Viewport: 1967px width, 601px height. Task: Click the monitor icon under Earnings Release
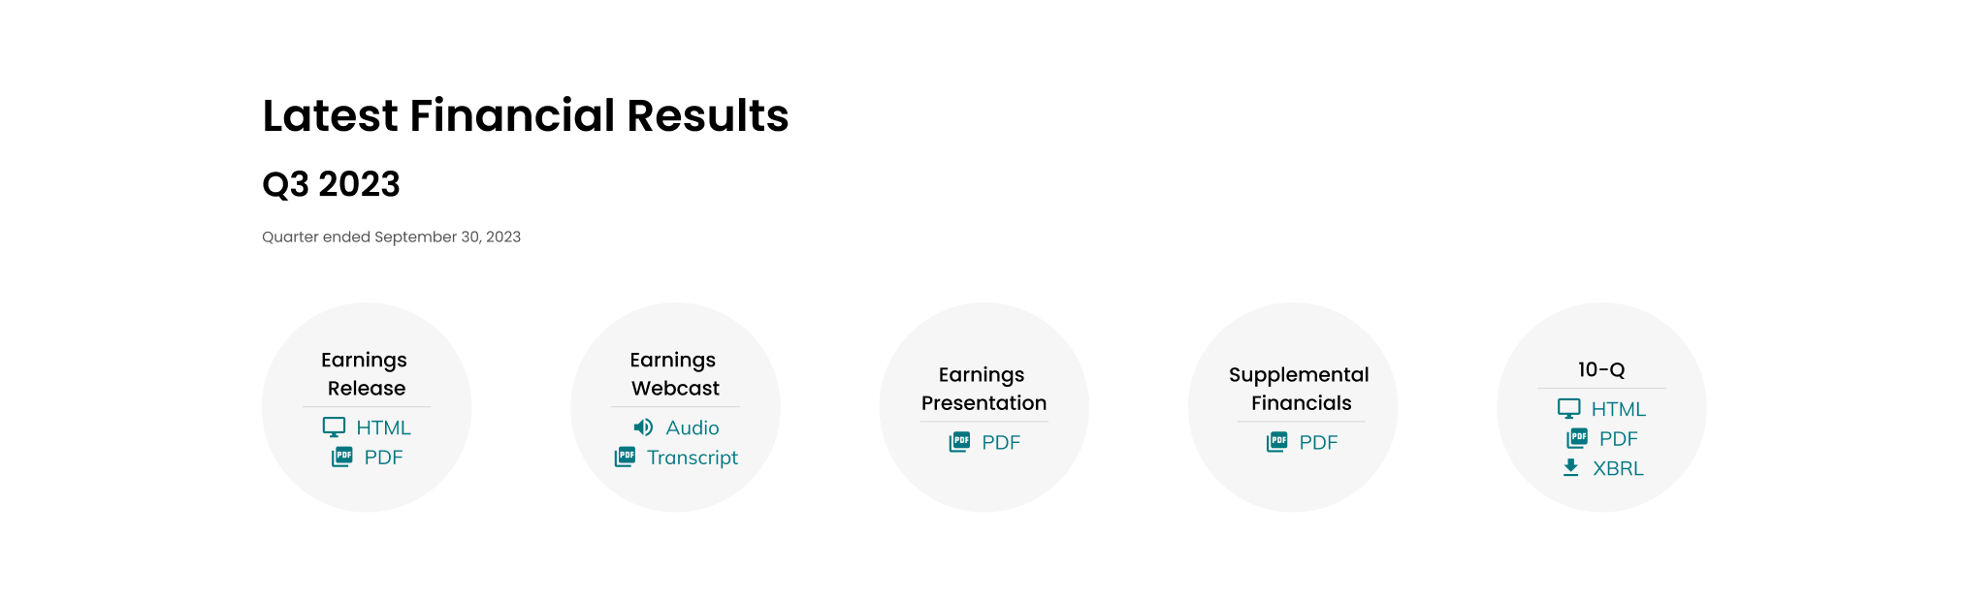click(334, 427)
